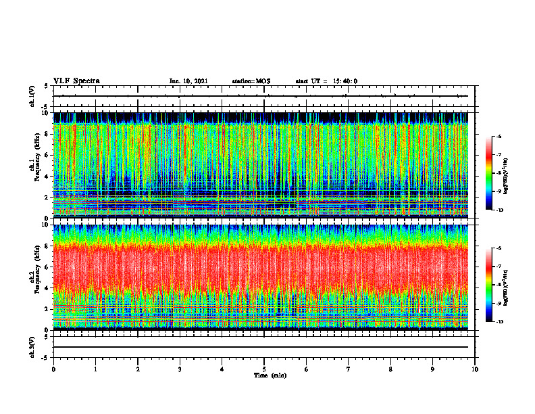The image size is (535, 414).
Task: Click the "-6" value on ch.1 colorbar
Action: (499, 136)
